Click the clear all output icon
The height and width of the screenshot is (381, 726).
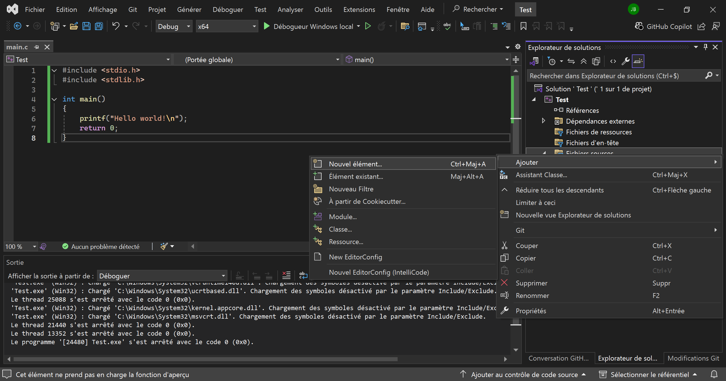tap(286, 275)
